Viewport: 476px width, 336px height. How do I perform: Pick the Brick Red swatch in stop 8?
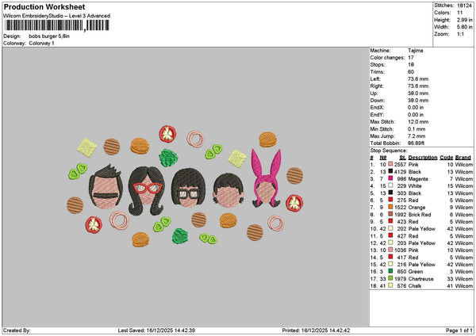coord(390,214)
